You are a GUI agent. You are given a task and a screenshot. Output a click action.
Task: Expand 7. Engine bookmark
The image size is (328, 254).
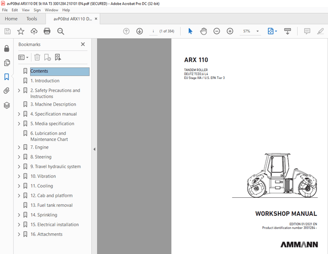pyautogui.click(x=19, y=147)
